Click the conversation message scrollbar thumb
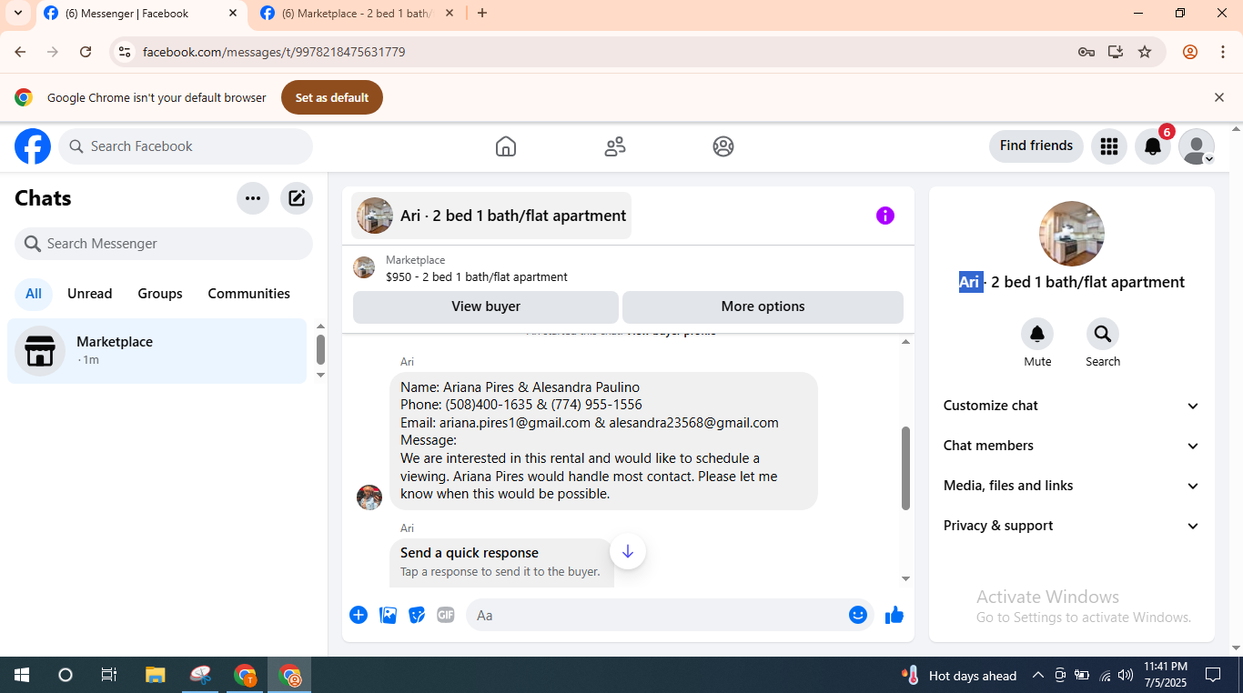The height and width of the screenshot is (693, 1243). point(905,468)
